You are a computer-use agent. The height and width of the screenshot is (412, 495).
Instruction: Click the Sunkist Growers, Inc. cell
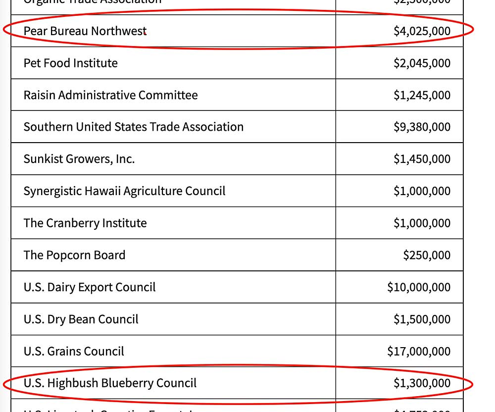[x=79, y=159]
